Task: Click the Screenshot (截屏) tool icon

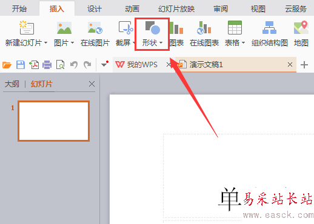Action: (x=125, y=28)
